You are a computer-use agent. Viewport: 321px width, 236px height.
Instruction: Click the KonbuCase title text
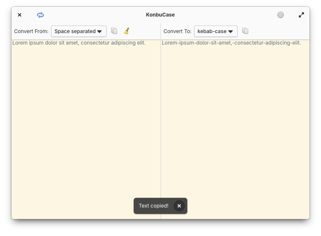coord(160,15)
